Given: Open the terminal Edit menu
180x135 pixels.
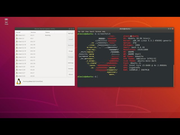Looking at the screenshot, I should [x=83, y=31].
